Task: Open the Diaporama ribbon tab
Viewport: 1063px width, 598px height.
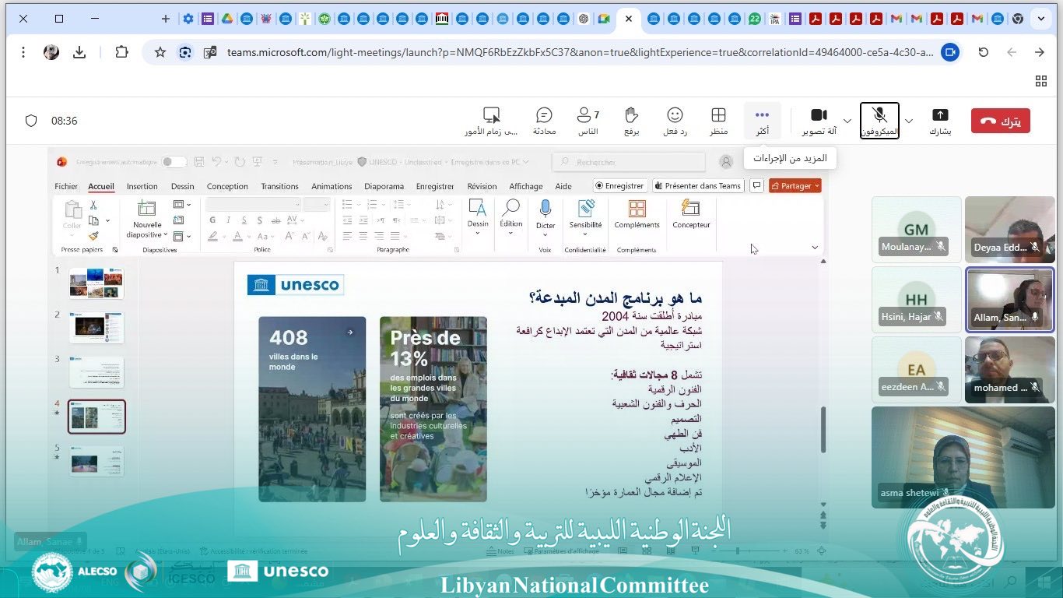Action: [383, 186]
